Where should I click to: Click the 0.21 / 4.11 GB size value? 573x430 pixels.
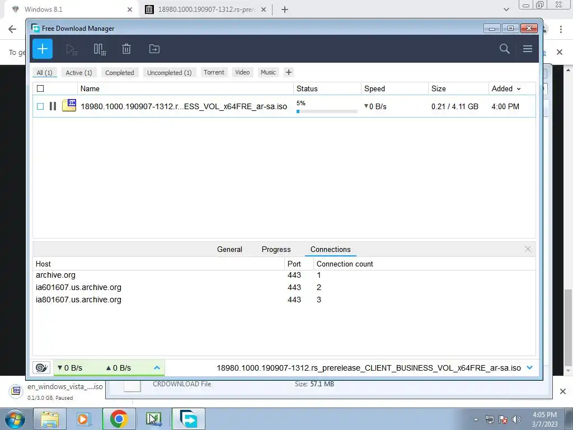pos(454,106)
